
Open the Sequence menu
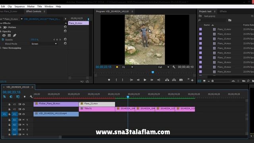click(x=19, y=6)
